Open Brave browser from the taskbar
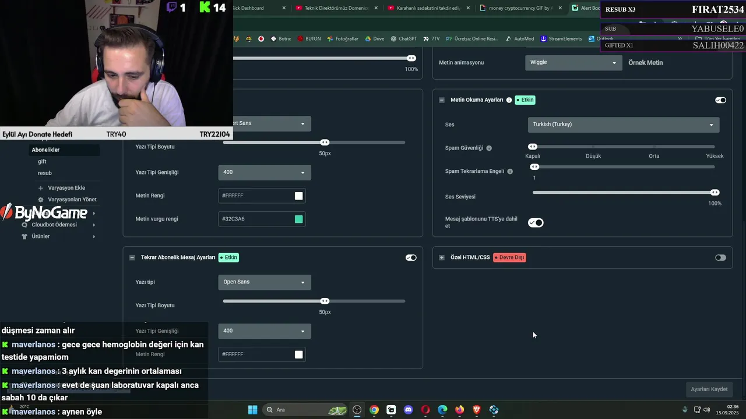The image size is (746, 419). (x=477, y=410)
